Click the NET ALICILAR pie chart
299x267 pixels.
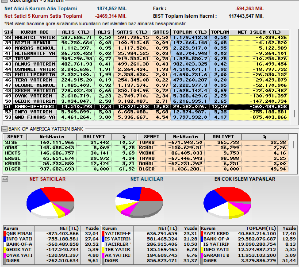click(139, 202)
